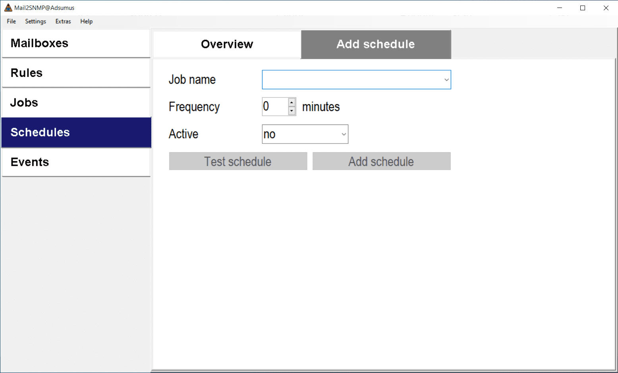Image resolution: width=618 pixels, height=373 pixels.
Task: Click into the Frequency minutes field
Action: [x=275, y=107]
